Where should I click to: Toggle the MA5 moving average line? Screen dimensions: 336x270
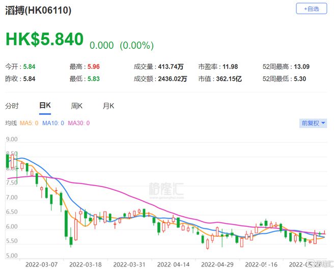point(29,123)
